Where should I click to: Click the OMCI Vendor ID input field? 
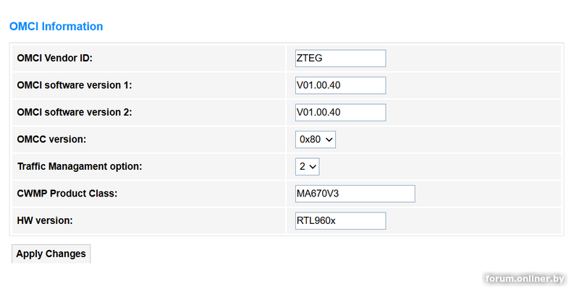(x=340, y=59)
